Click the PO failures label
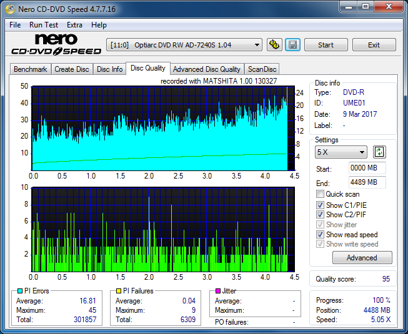This screenshot has width=408, height=334. [x=232, y=322]
